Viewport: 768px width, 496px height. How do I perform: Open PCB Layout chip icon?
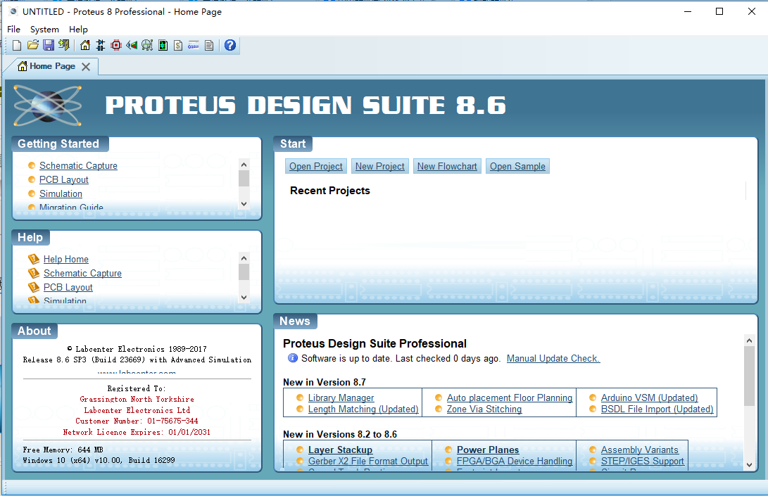point(116,46)
